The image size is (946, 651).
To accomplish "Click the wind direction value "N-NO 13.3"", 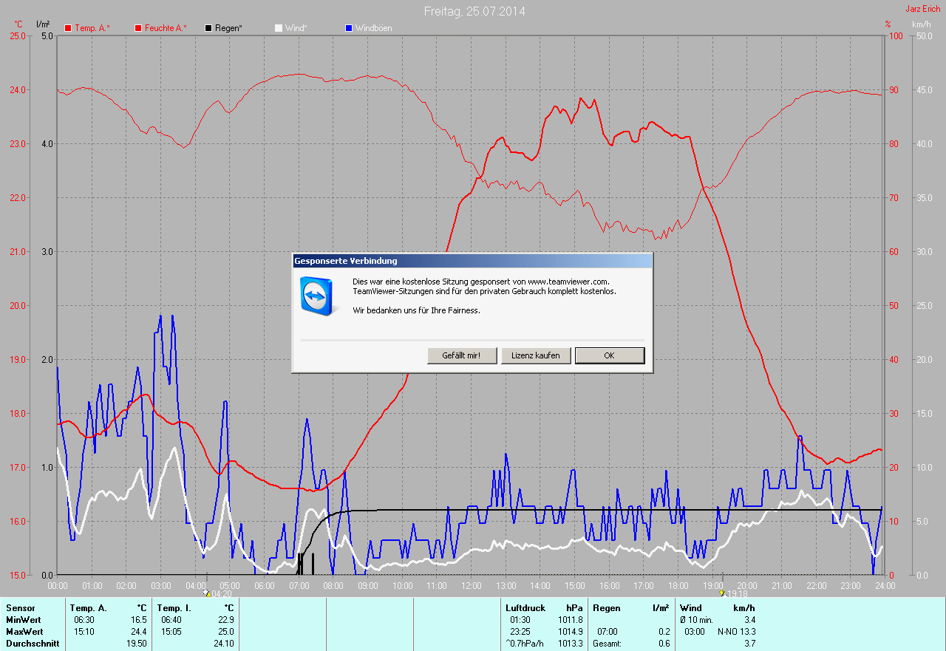I will 737,632.
